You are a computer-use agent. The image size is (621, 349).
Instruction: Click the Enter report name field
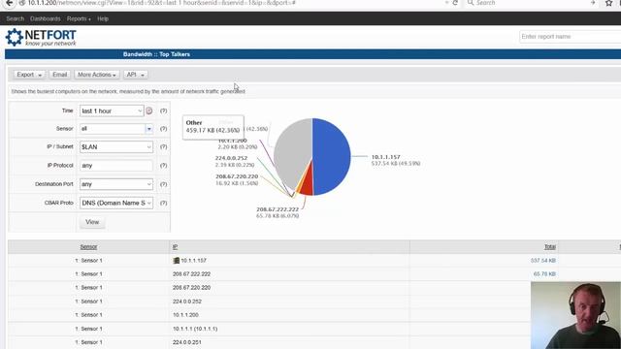tap(571, 37)
